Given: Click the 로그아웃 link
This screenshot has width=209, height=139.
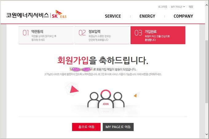Looking at the screenshot, I should 163,7.
